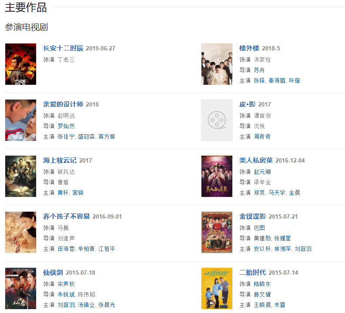Image resolution: width=345 pixels, height=313 pixels.
Task: Open the 二胎时代 yellow poster
Action: tap(217, 288)
